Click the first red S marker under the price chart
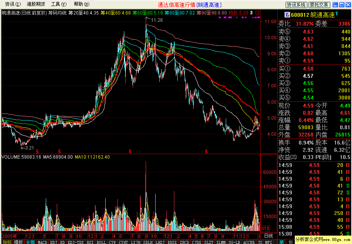This screenshot has width=352, height=244. tap(37, 151)
